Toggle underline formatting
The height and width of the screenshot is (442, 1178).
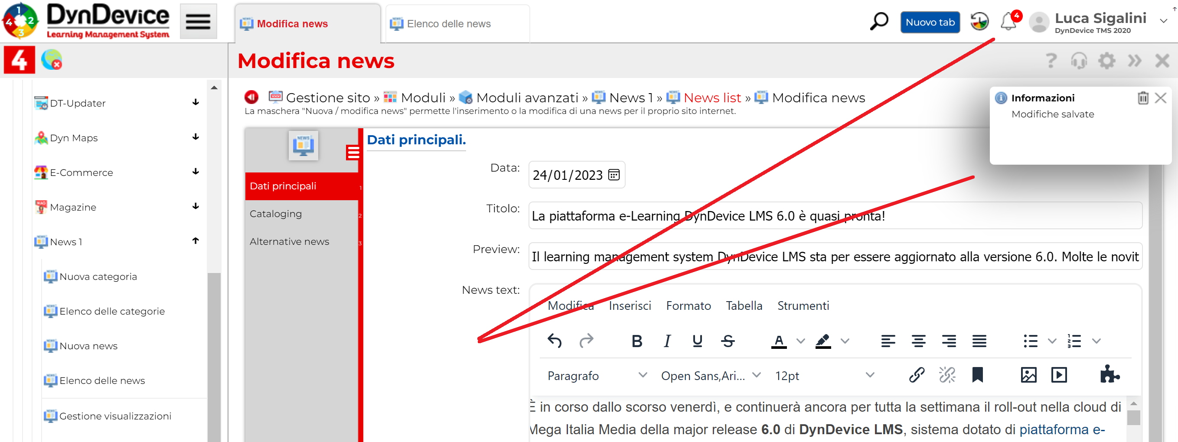click(x=697, y=341)
